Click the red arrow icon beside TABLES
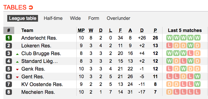 pos(31,7)
